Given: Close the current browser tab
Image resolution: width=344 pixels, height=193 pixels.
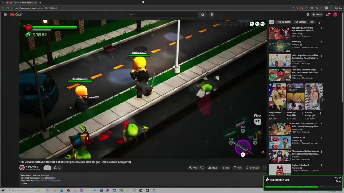Looking at the screenshot, I should click(x=35, y=3).
